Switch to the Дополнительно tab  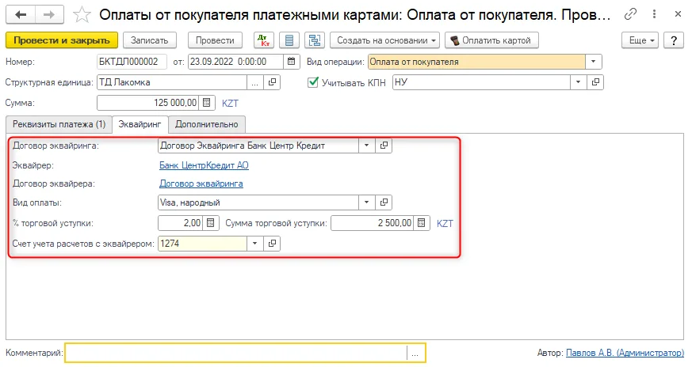tap(207, 124)
